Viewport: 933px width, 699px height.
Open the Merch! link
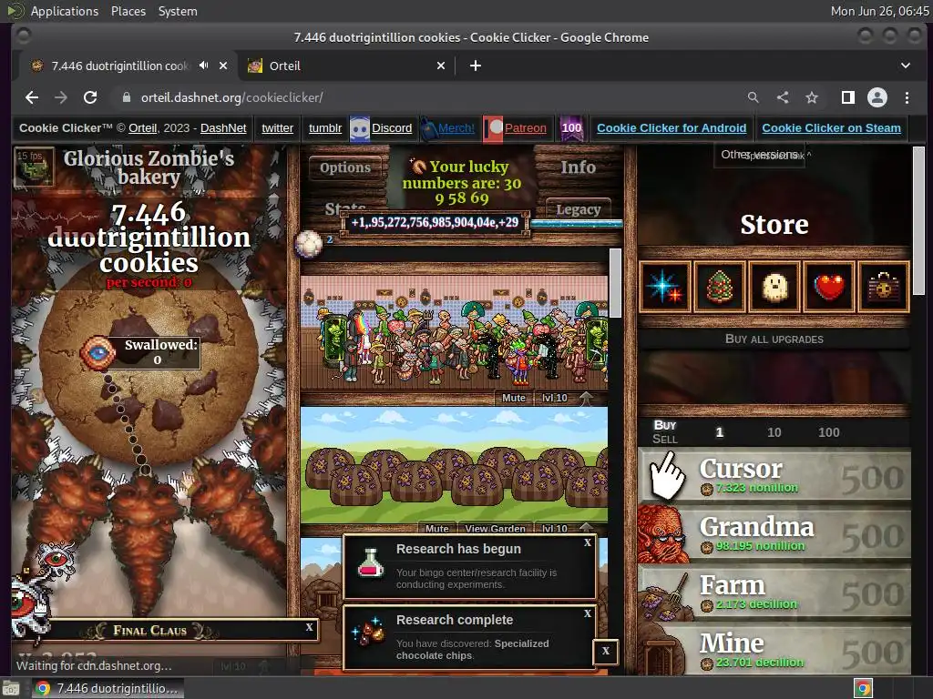[456, 127]
